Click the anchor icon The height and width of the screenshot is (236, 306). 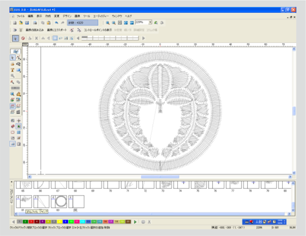pyautogui.click(x=30, y=38)
